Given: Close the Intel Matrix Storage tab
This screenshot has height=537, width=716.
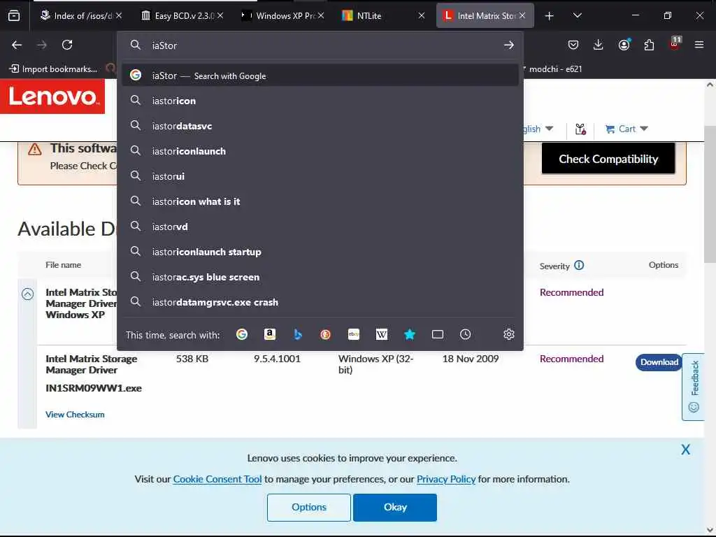Looking at the screenshot, I should pos(522,15).
